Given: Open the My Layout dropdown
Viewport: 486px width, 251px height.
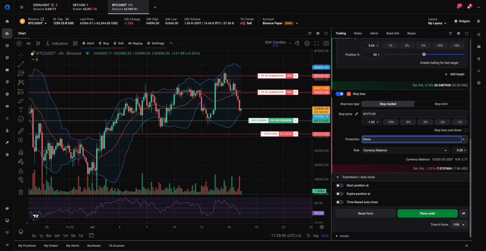Looking at the screenshot, I should (x=437, y=23).
